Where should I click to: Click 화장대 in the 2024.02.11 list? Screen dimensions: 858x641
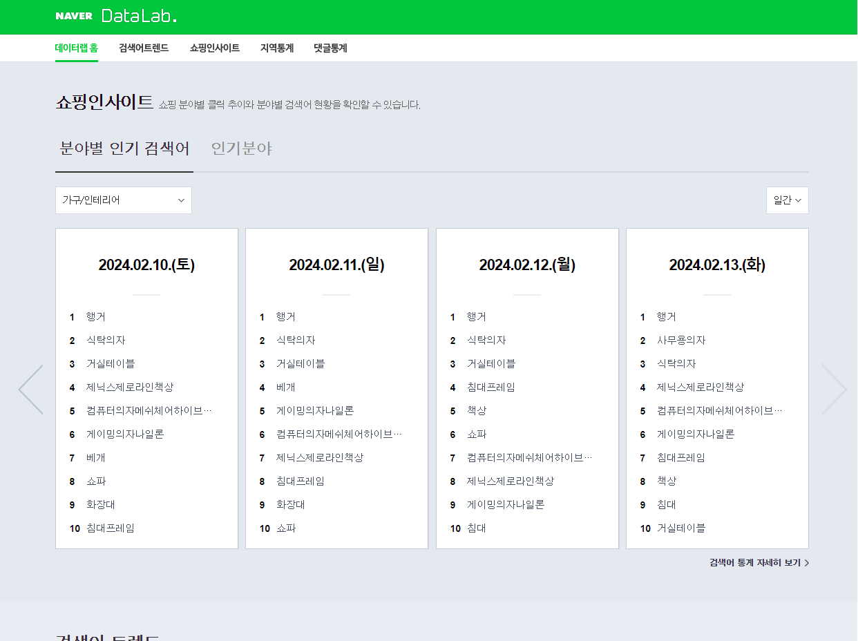(x=291, y=505)
